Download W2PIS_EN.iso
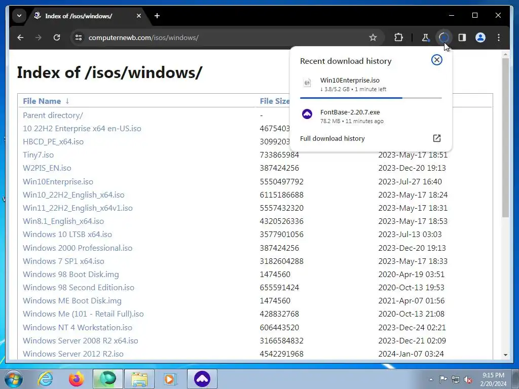Screen dimensions: 519x389 tap(47, 168)
